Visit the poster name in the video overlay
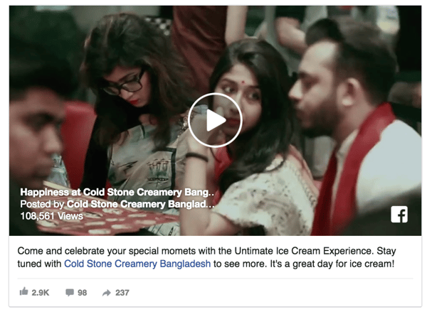Image resolution: width=427 pixels, height=312 pixels. (140, 204)
